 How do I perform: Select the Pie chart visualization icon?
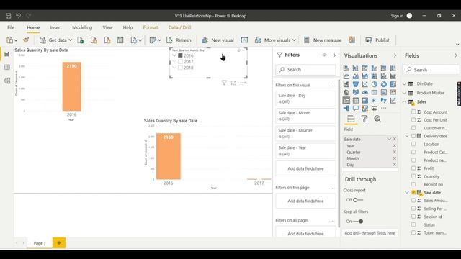pos(375,84)
